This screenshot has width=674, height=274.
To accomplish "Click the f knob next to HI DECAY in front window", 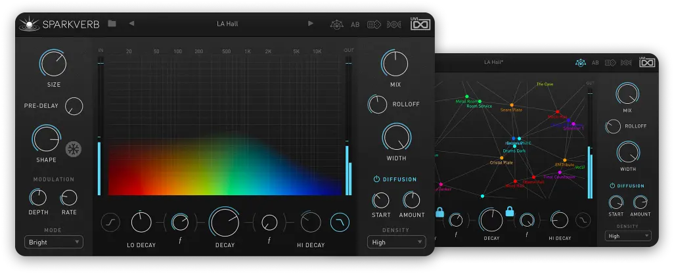I will 269,222.
